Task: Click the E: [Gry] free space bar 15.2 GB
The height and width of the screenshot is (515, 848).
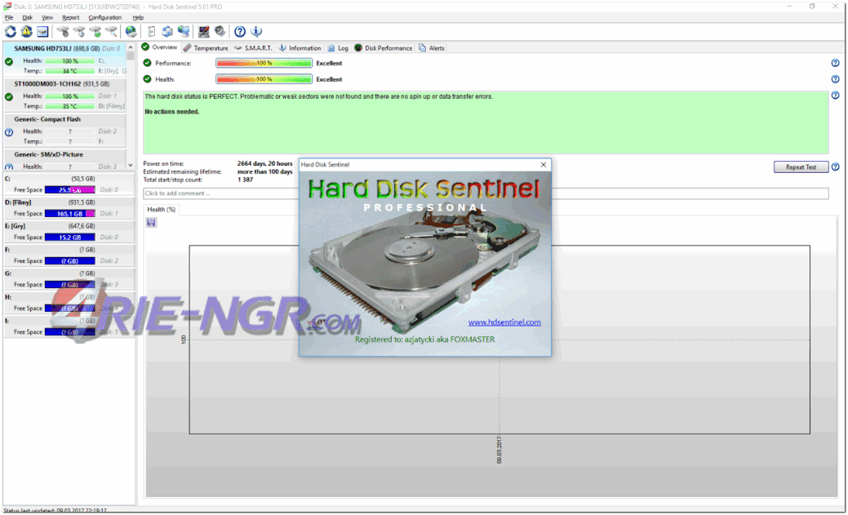Action: (69, 238)
